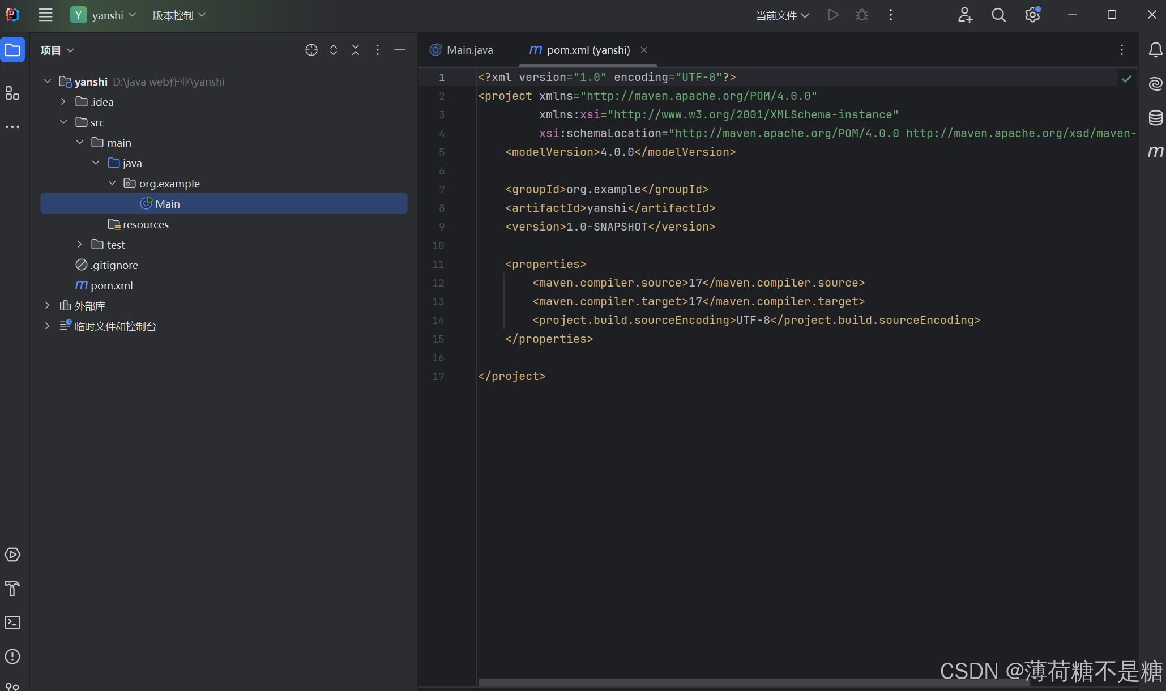The image size is (1166, 691).
Task: Open the Maven tool window icon
Action: tap(1155, 152)
